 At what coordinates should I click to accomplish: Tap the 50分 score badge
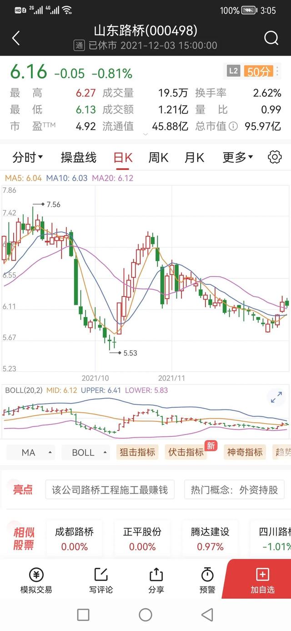pos(258,71)
